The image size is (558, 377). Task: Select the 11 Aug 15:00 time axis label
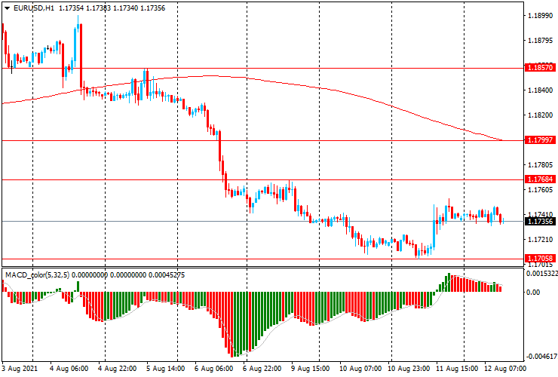pos(456,368)
